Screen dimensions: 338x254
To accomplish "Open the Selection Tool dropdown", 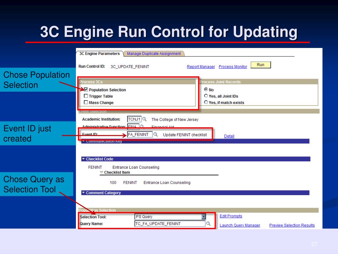I will (203, 217).
